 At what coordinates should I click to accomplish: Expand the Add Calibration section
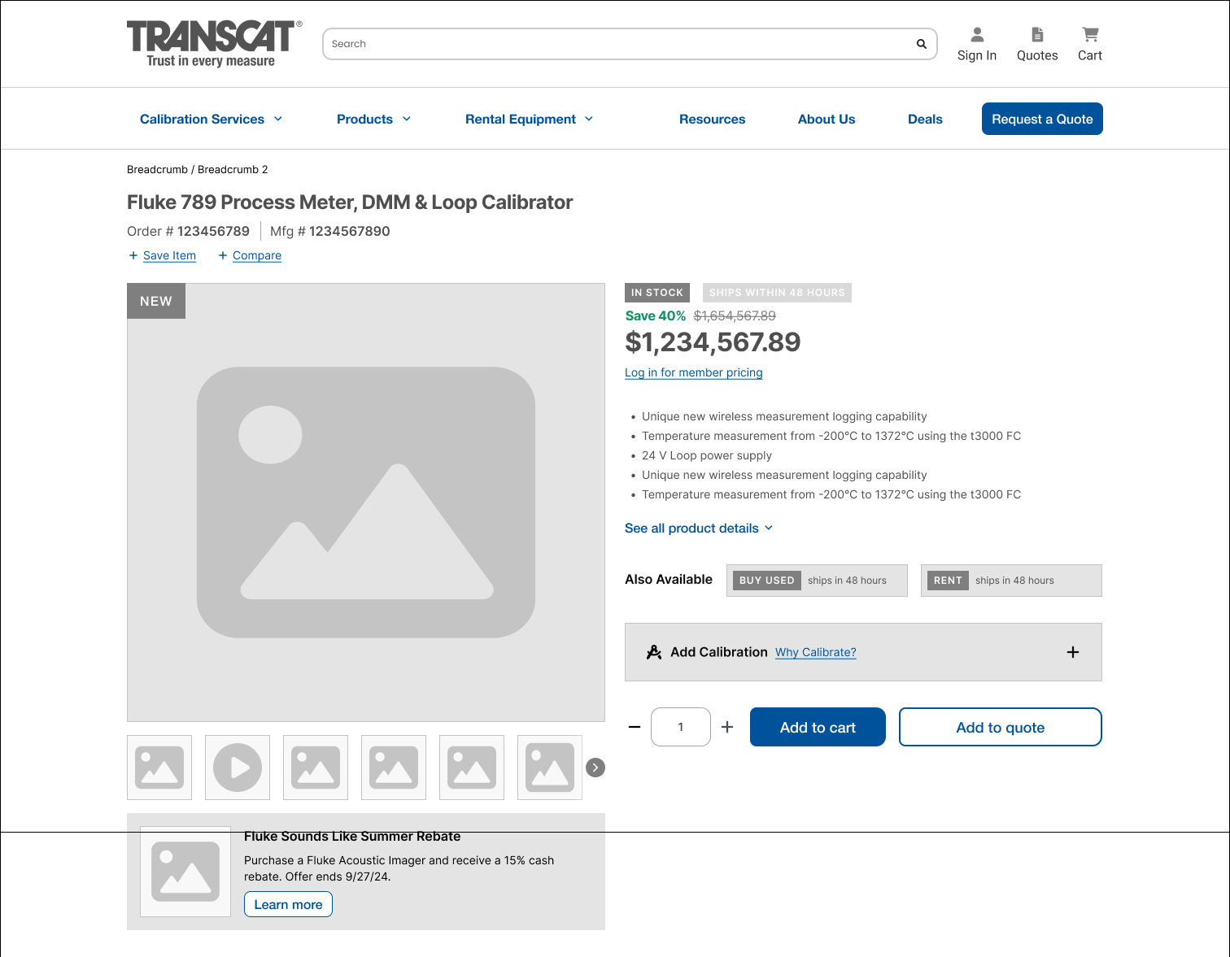pyautogui.click(x=1072, y=651)
